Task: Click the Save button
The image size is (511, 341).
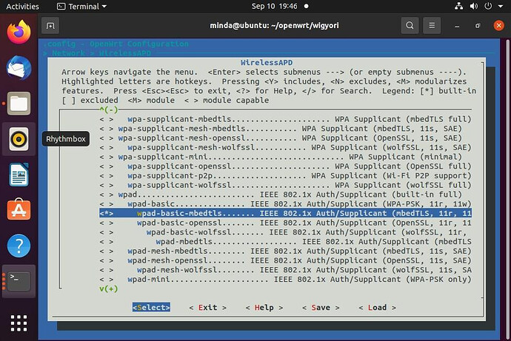Action: click(321, 308)
